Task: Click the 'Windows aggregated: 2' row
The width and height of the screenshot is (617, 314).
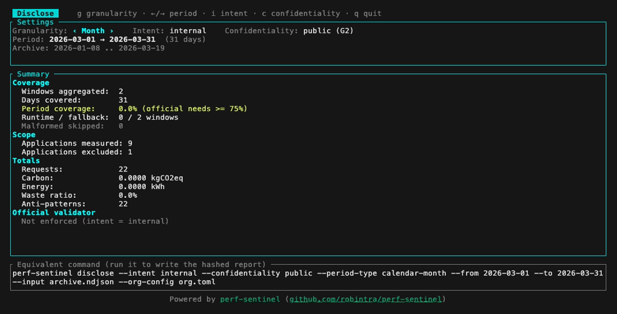Action: (x=72, y=91)
